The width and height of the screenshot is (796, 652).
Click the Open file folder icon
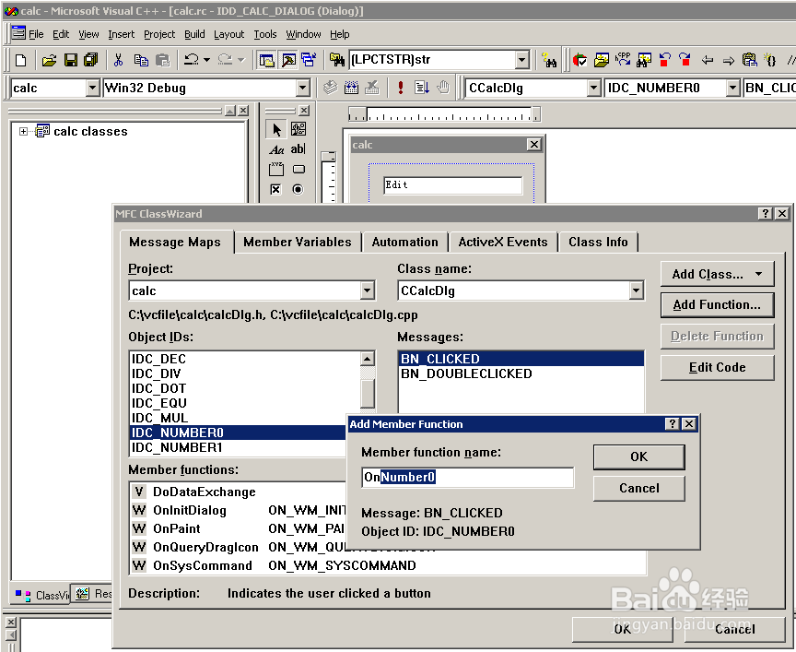click(x=49, y=60)
